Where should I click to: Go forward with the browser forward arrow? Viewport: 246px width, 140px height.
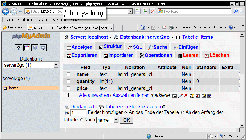coord(14,11)
